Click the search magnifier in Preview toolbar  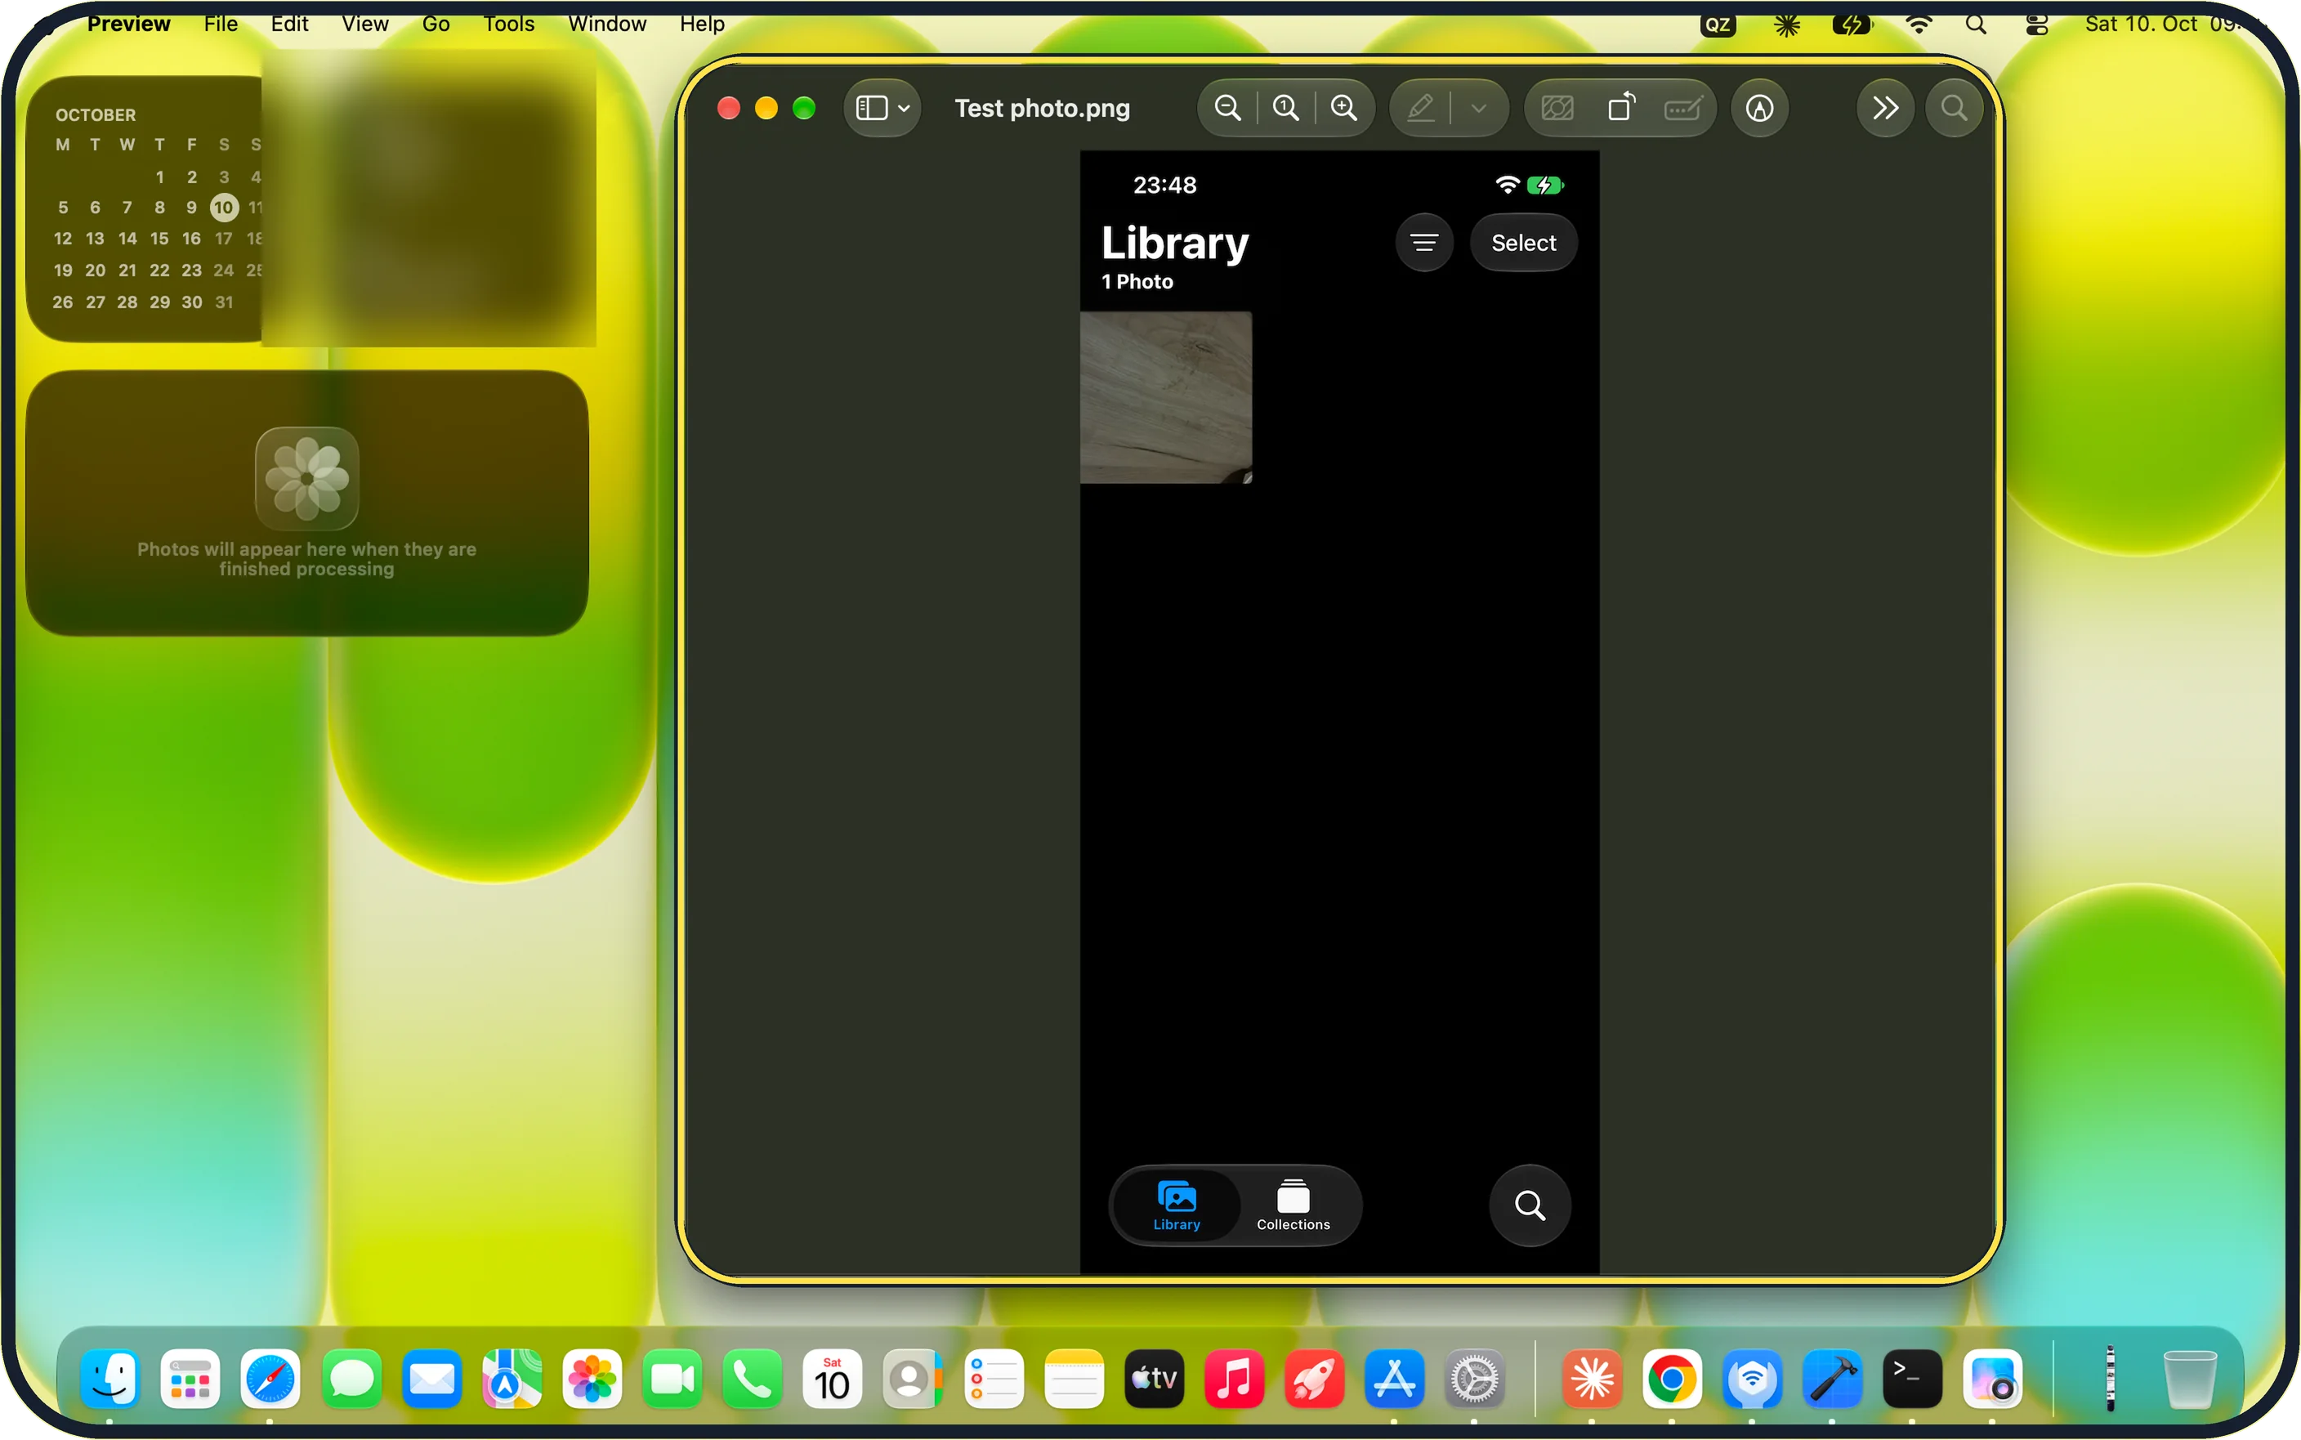[1954, 109]
